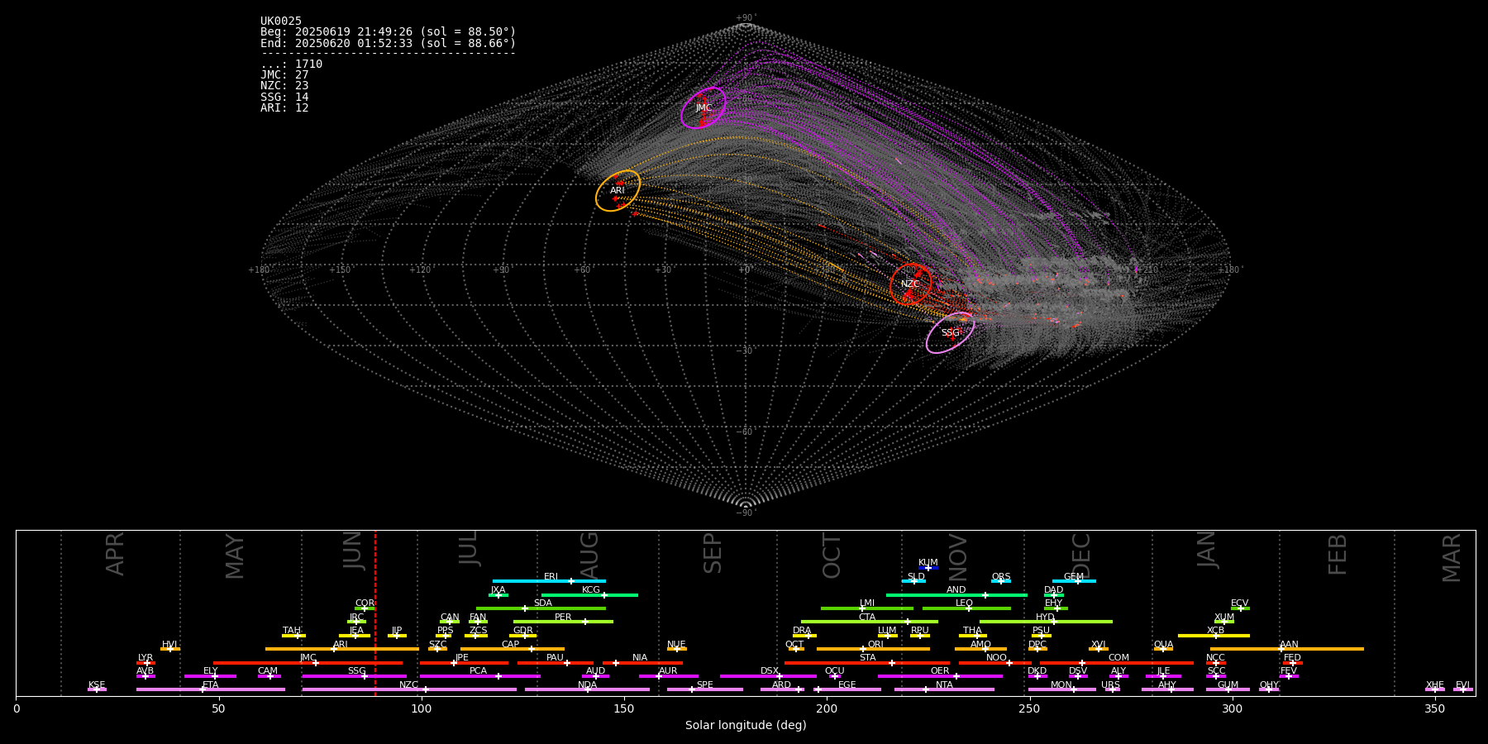1488x744 pixels.
Task: Click the 'ARI: 12' legend count line
Action: (x=284, y=108)
